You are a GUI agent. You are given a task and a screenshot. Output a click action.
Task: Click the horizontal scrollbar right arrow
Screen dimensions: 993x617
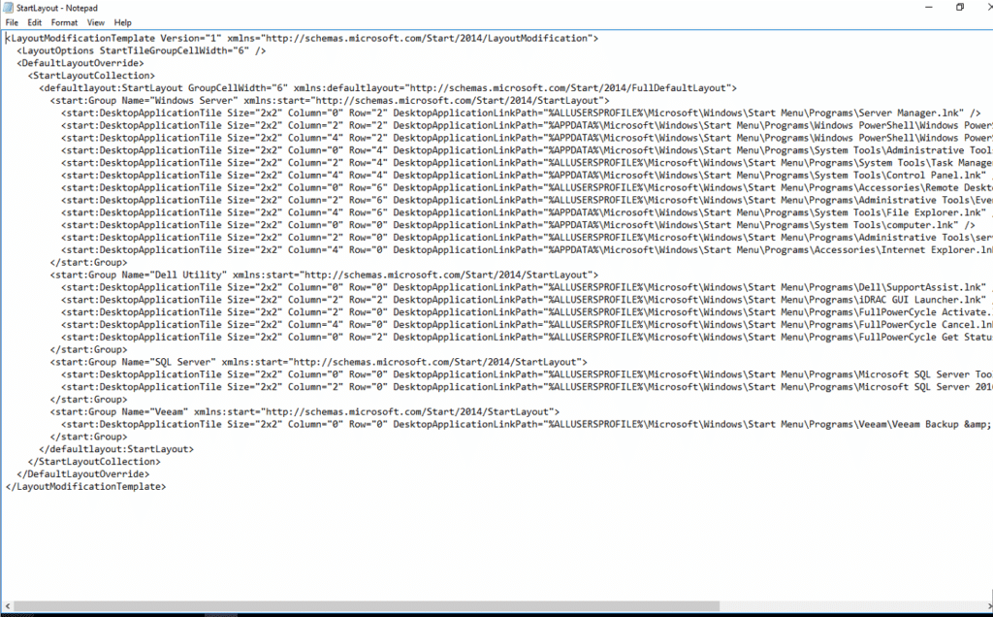[986, 607]
